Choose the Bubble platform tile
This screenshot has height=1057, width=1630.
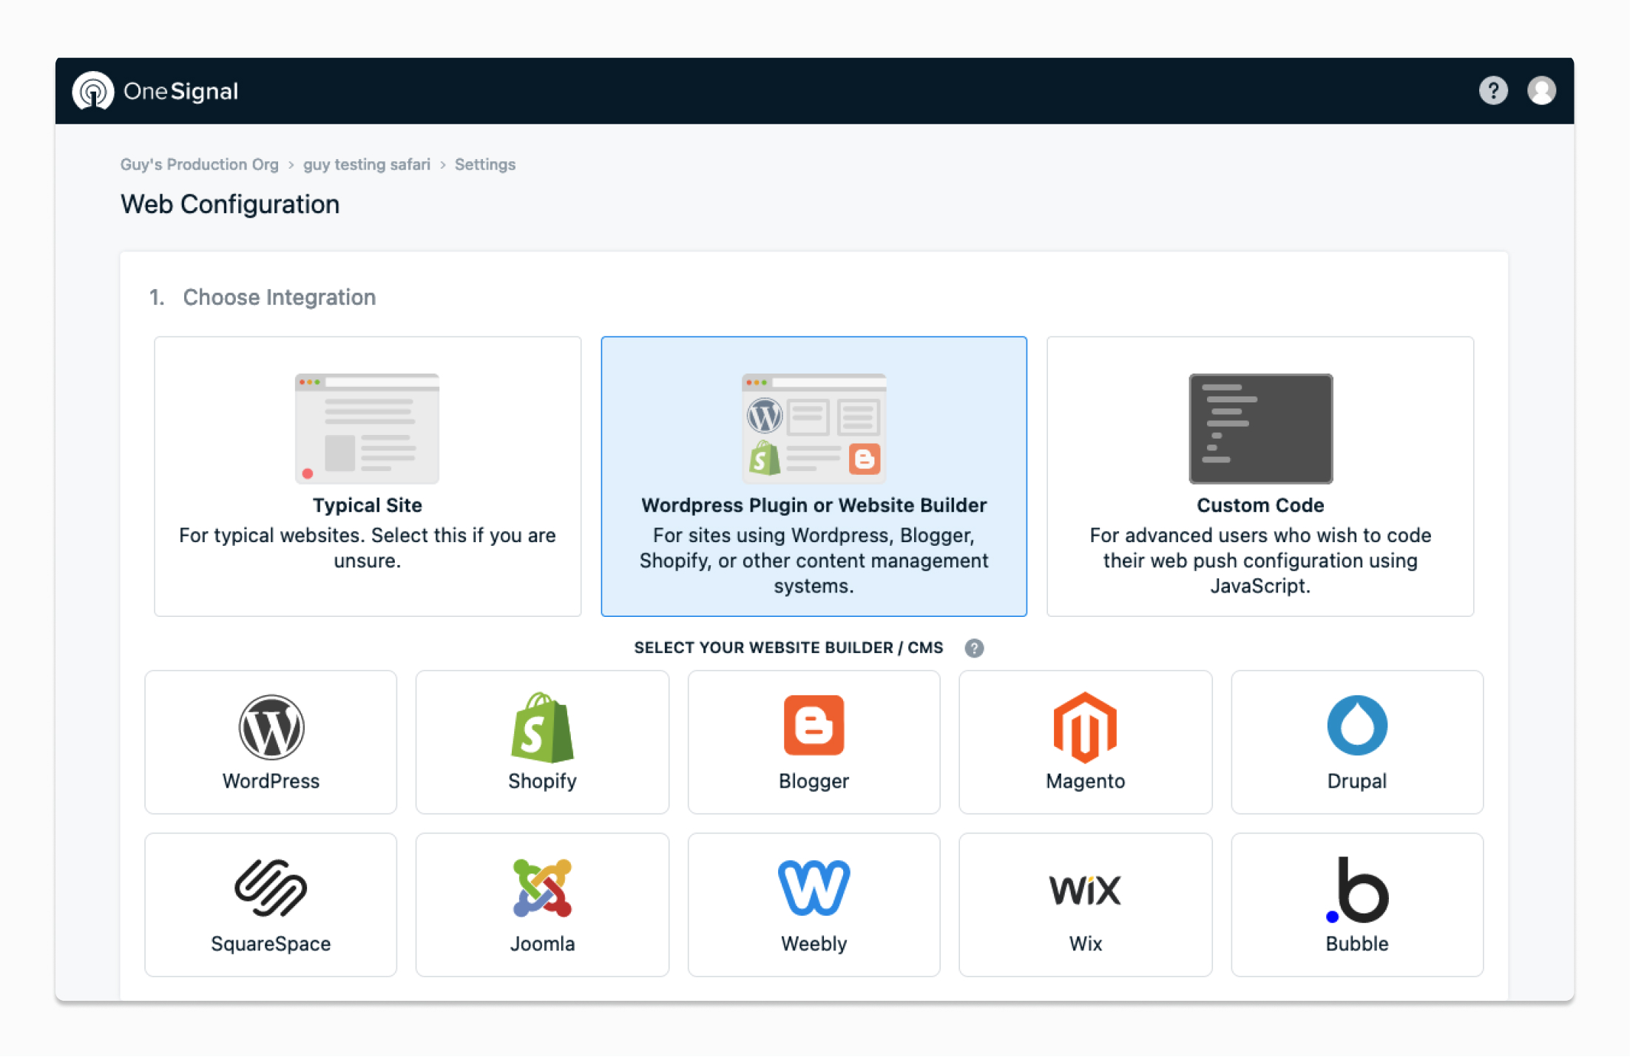click(1356, 904)
